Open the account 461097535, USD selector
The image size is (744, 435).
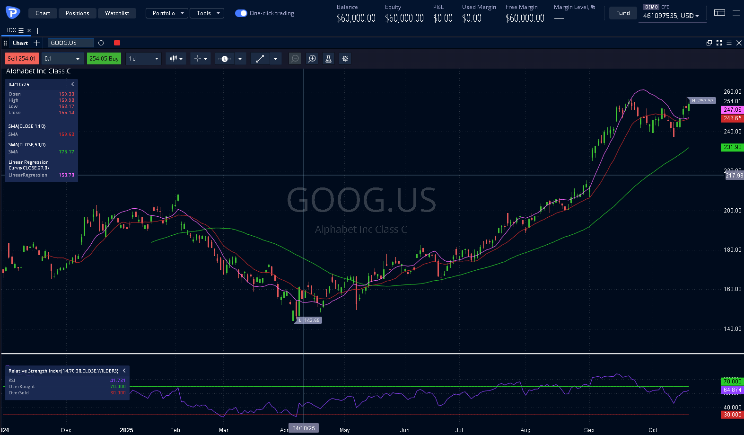671,16
